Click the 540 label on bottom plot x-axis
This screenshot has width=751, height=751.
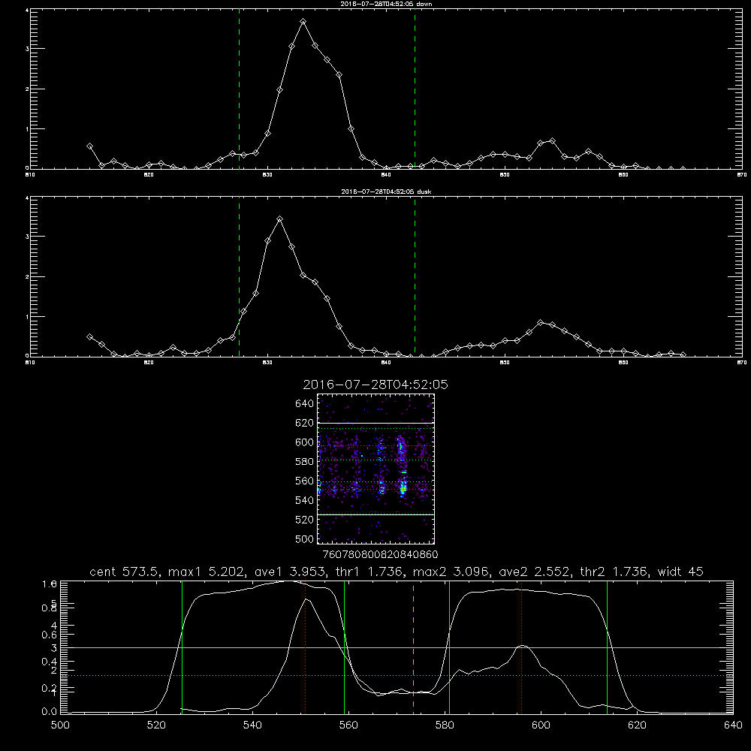[x=252, y=725]
